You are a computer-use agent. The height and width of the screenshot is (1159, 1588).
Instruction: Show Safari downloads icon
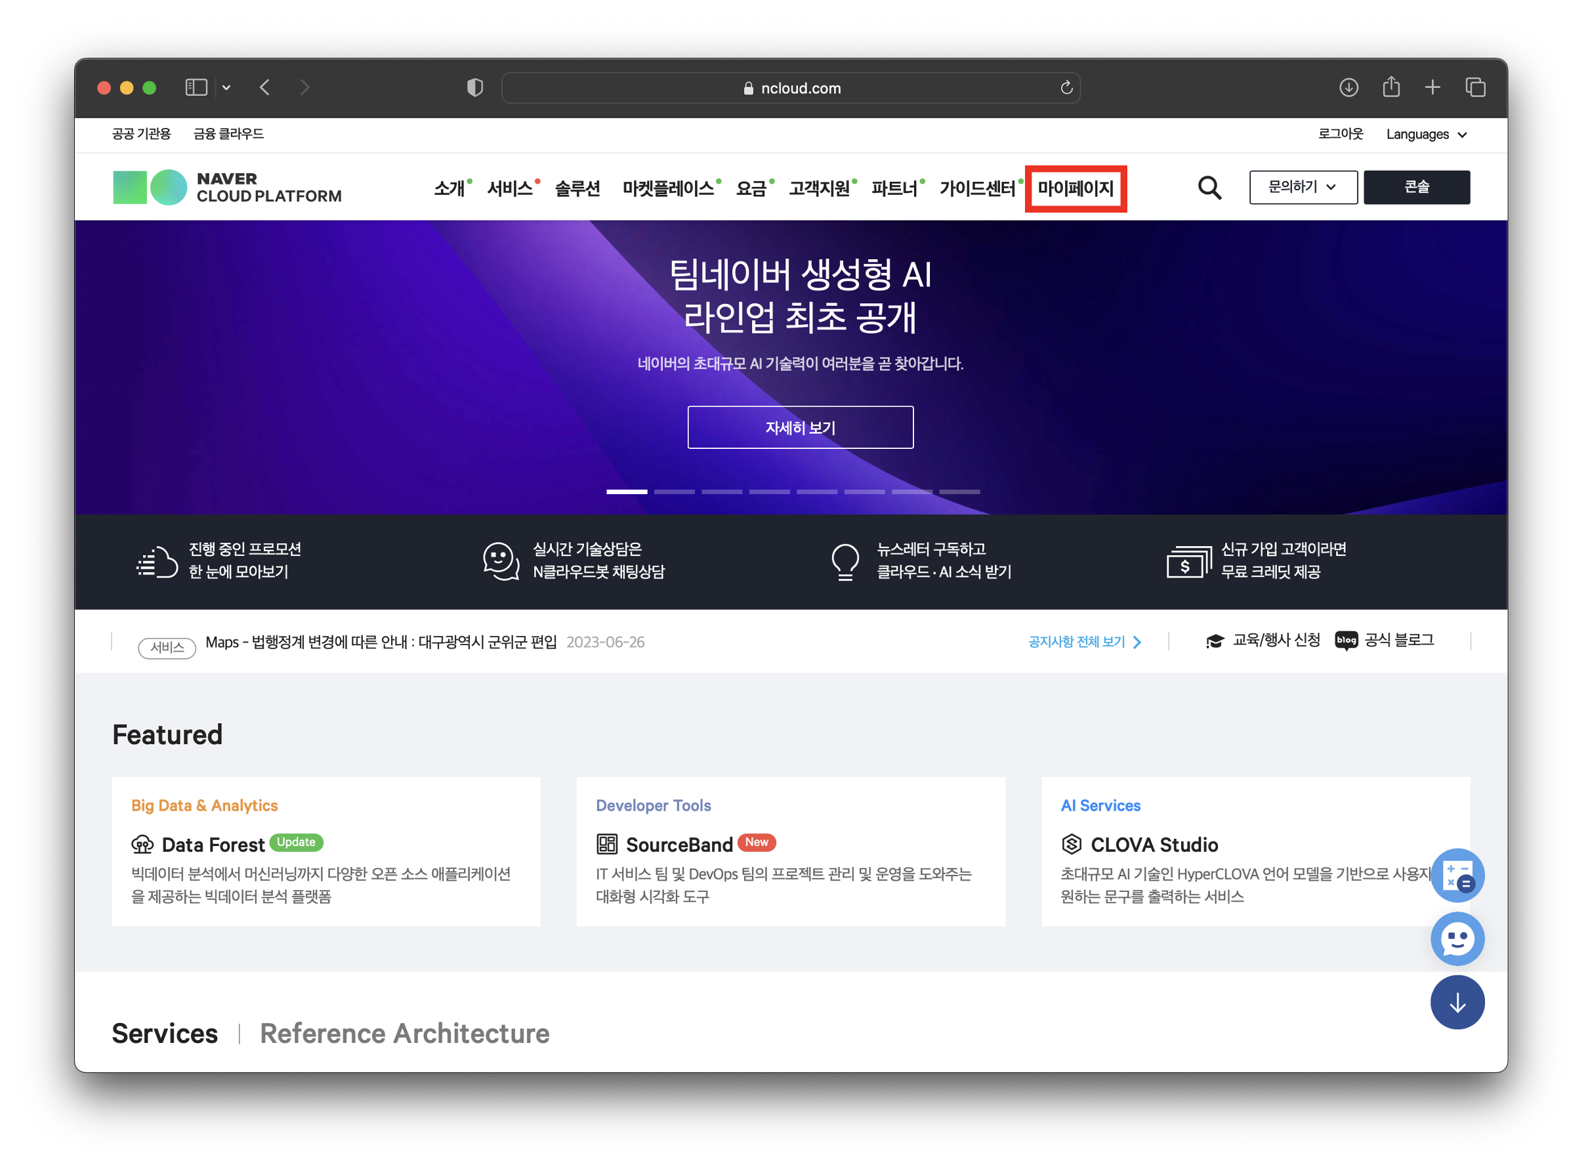click(x=1348, y=88)
